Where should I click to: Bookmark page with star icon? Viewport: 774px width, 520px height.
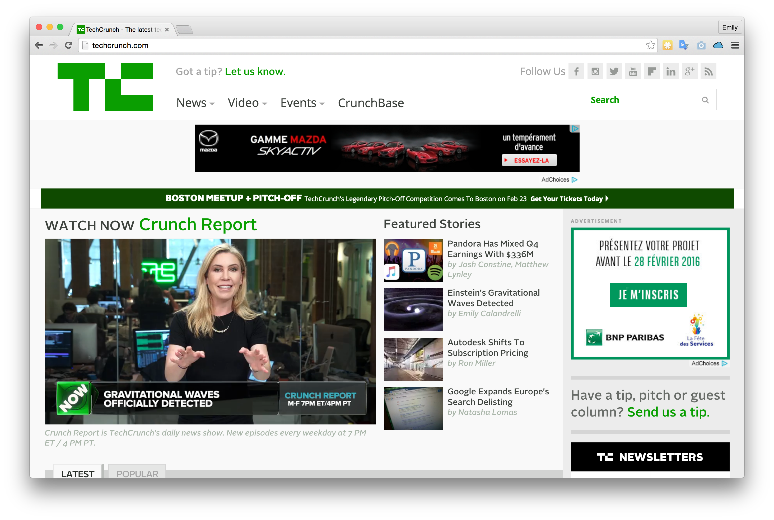tap(651, 45)
